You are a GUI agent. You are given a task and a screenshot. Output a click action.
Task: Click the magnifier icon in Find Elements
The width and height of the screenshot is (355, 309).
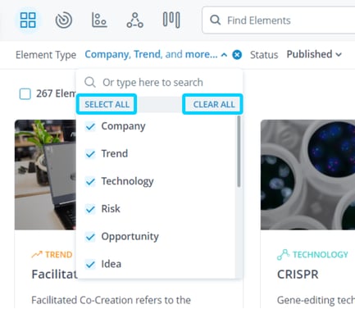tap(216, 20)
